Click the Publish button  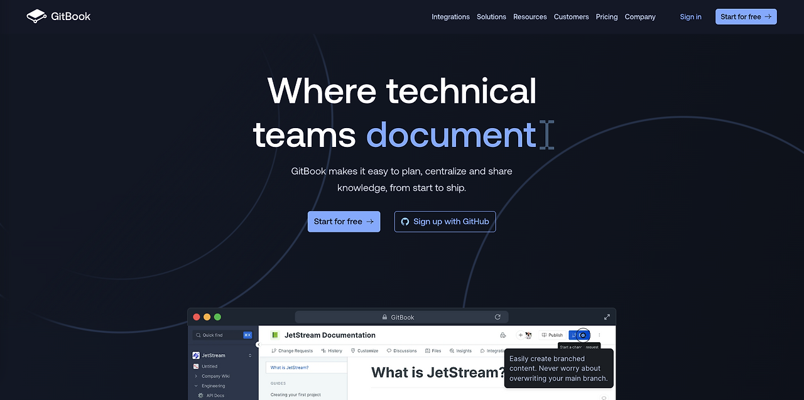(552, 335)
